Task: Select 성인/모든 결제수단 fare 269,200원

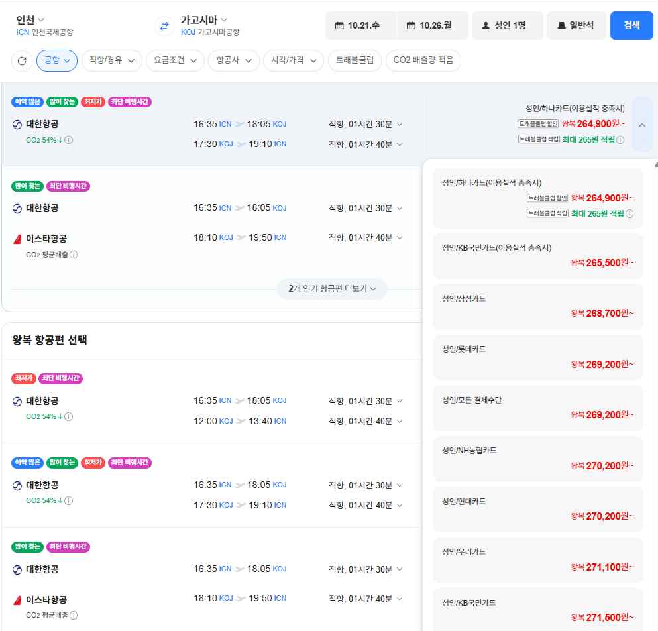Action: 538,408
